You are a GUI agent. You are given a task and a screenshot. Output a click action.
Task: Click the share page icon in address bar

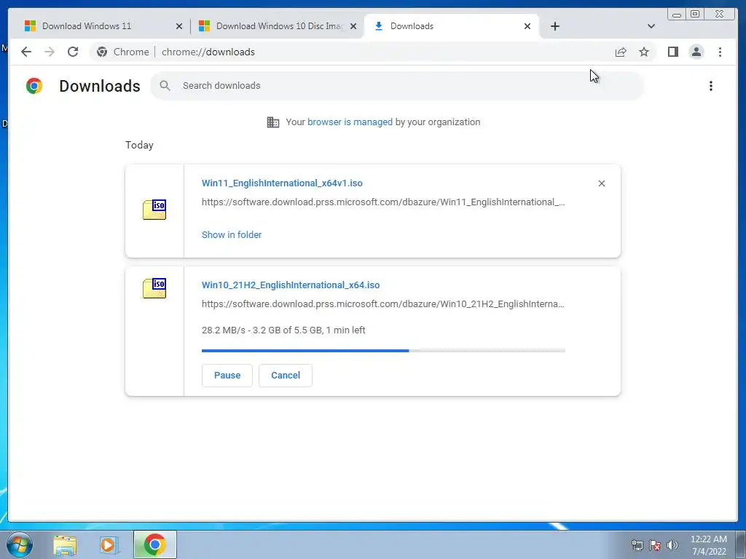[x=621, y=52]
